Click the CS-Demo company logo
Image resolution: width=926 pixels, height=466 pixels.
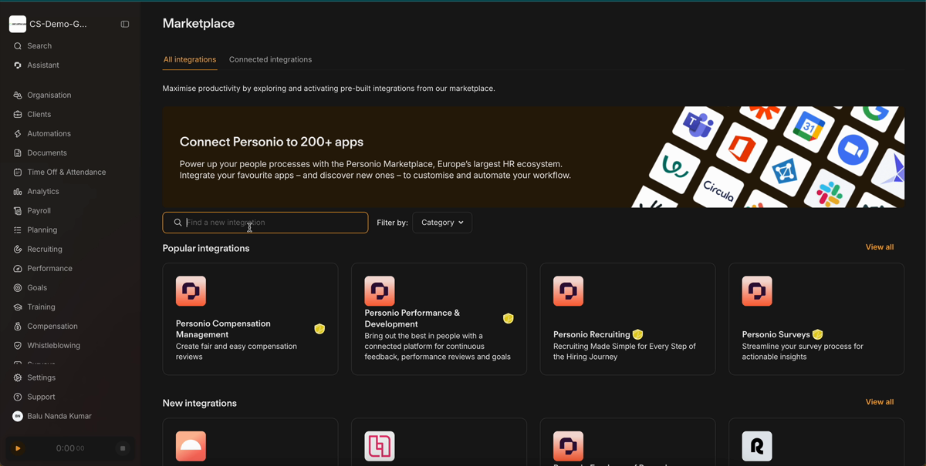[18, 25]
